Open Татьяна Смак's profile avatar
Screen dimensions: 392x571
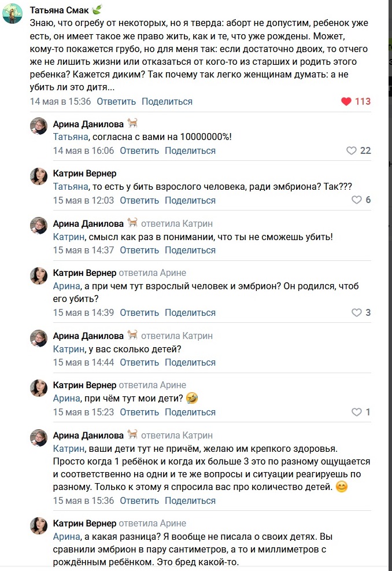tap(13, 13)
